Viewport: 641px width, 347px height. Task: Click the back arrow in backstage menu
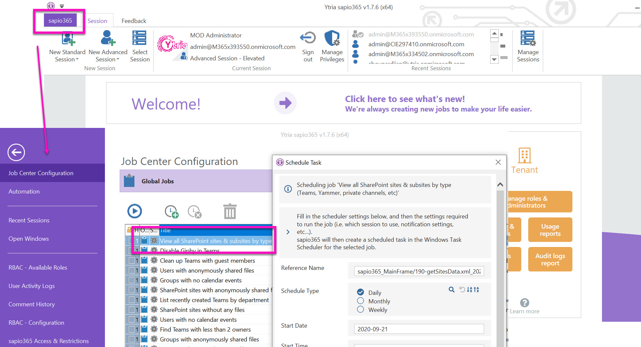[x=16, y=152]
